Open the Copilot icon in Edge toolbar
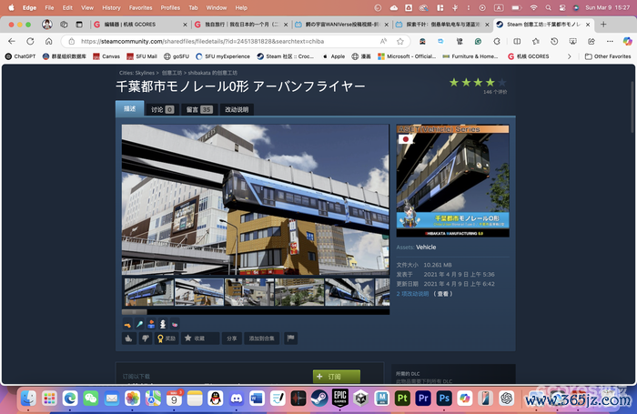This screenshot has height=414, width=637. pos(627,41)
